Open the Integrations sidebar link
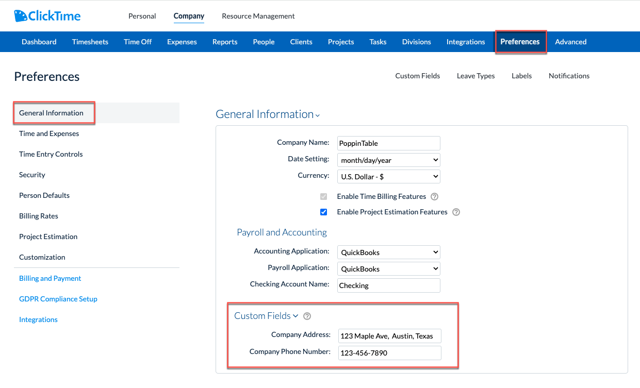 [38, 319]
